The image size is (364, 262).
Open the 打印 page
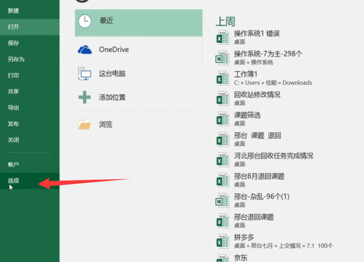(x=30, y=75)
